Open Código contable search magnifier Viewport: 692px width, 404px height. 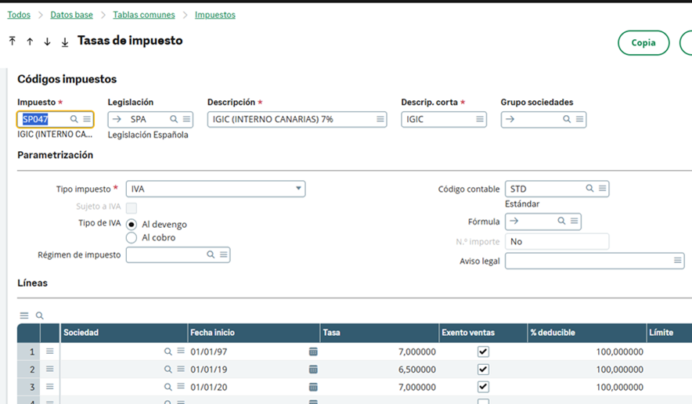click(x=589, y=189)
